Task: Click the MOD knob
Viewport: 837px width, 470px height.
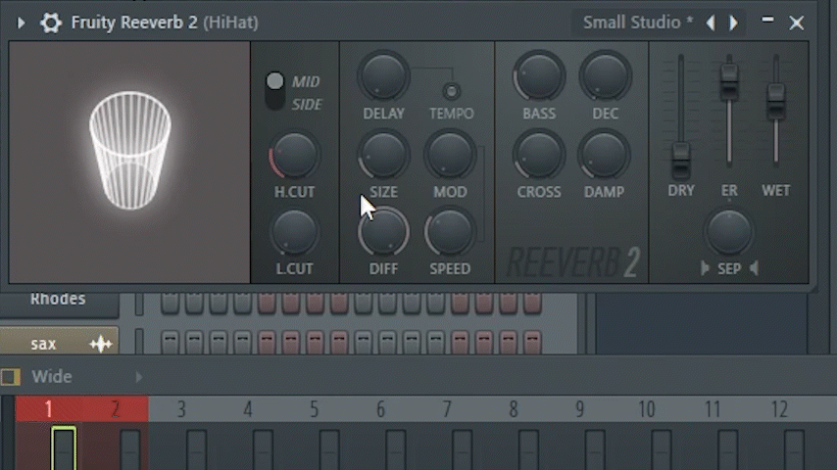Action: click(x=450, y=156)
